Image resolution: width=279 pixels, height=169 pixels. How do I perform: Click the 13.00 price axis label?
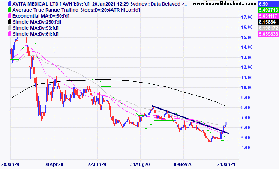click(247, 57)
